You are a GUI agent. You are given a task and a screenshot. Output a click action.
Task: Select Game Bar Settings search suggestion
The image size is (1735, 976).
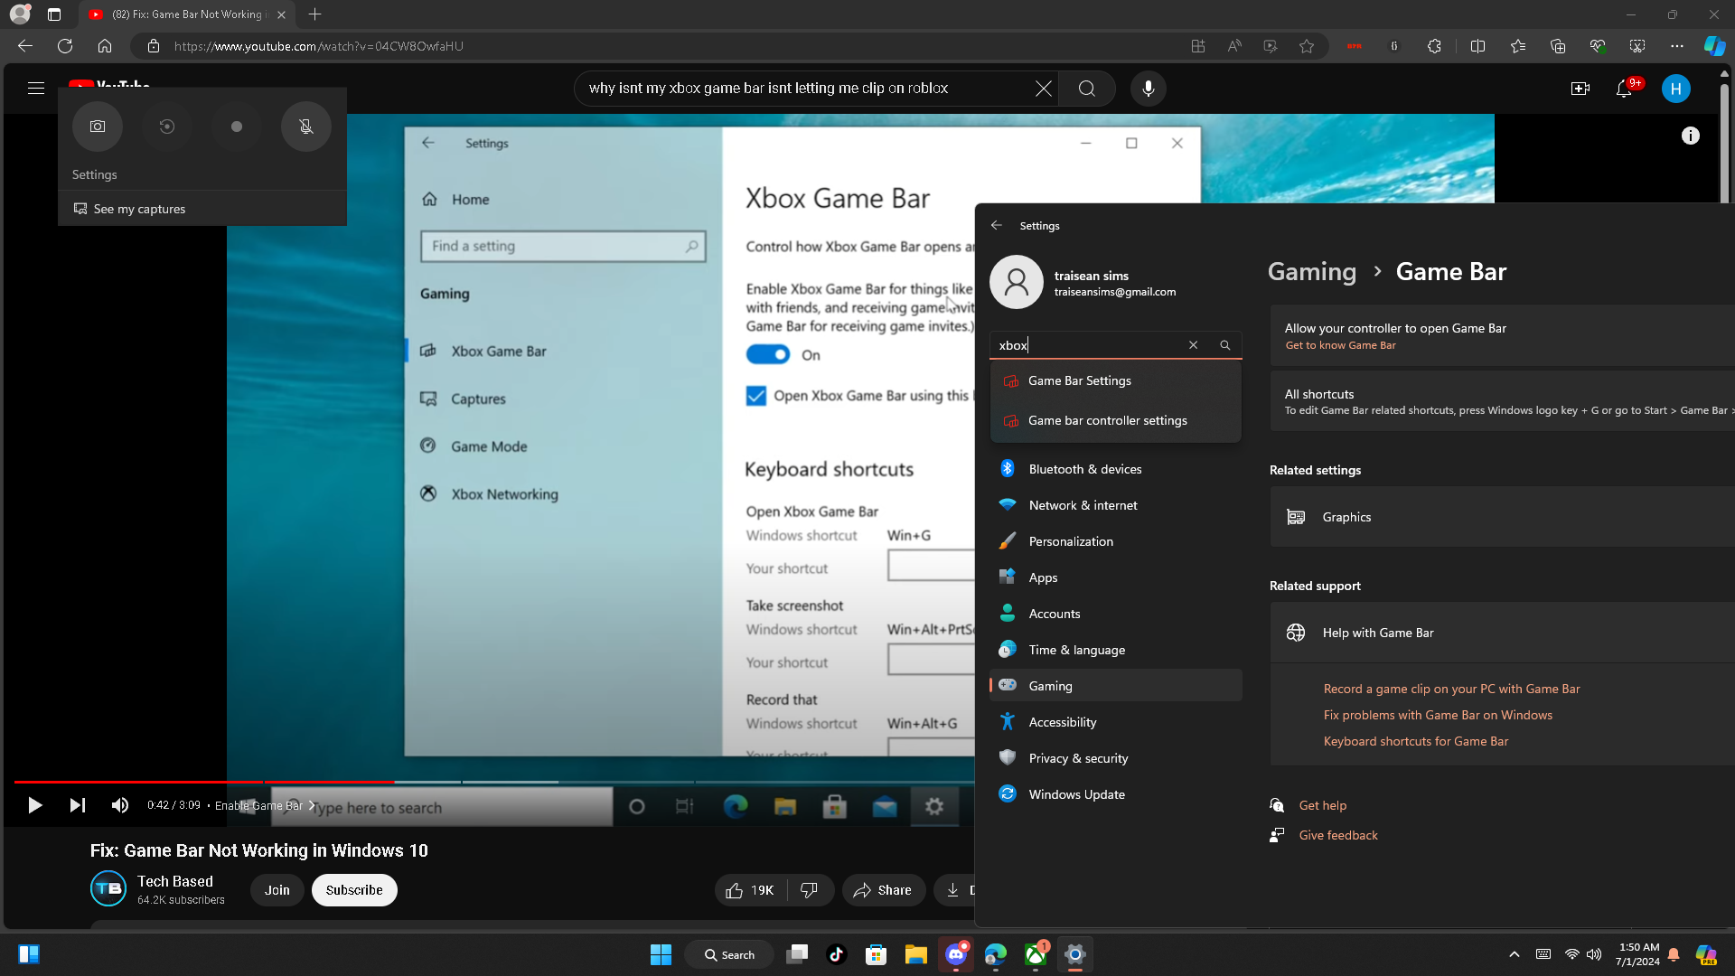pyautogui.click(x=1116, y=381)
